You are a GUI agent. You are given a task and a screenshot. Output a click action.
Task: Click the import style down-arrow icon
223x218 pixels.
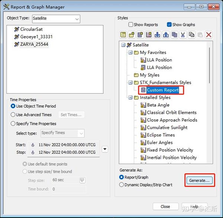point(157,35)
